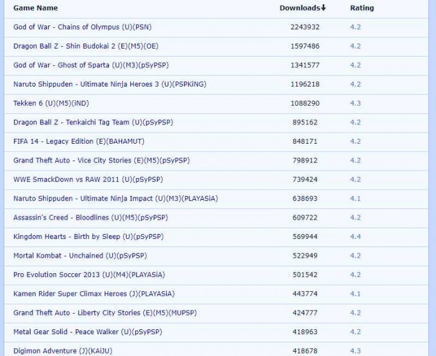The height and width of the screenshot is (356, 436).
Task: Click rating 4.2 for Vice City Stories
Action: (356, 161)
